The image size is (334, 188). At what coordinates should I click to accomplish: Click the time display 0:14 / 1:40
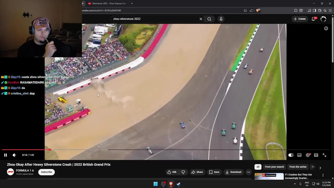[28, 155]
